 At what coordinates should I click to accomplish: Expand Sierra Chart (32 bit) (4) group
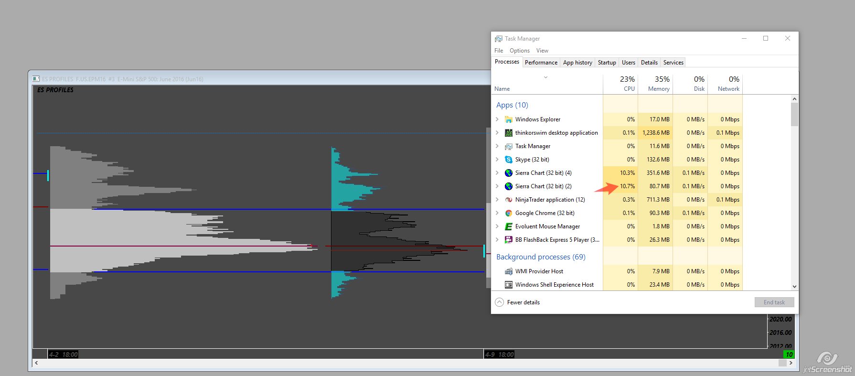497,173
